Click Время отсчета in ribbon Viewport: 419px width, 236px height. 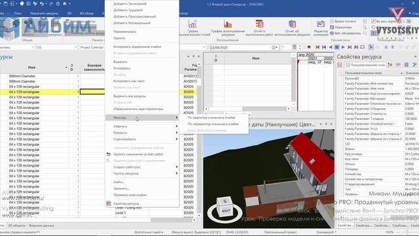pos(343,21)
